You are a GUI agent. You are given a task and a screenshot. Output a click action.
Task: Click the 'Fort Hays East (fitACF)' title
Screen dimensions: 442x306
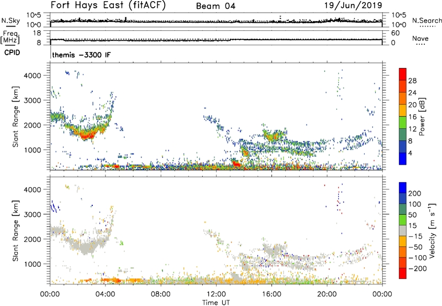pos(108,6)
